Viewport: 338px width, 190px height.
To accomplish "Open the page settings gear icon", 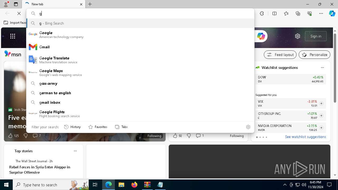I will (x=298, y=36).
